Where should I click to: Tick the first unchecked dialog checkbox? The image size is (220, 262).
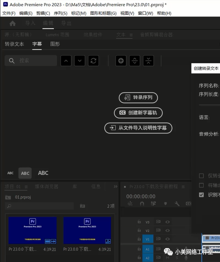click(201, 176)
